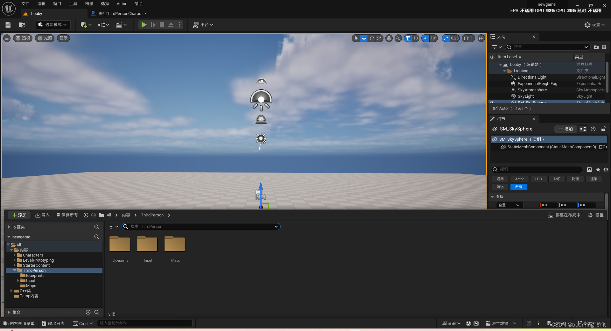The image size is (611, 331).
Task: Open the 窗口 menu
Action: 57,4
